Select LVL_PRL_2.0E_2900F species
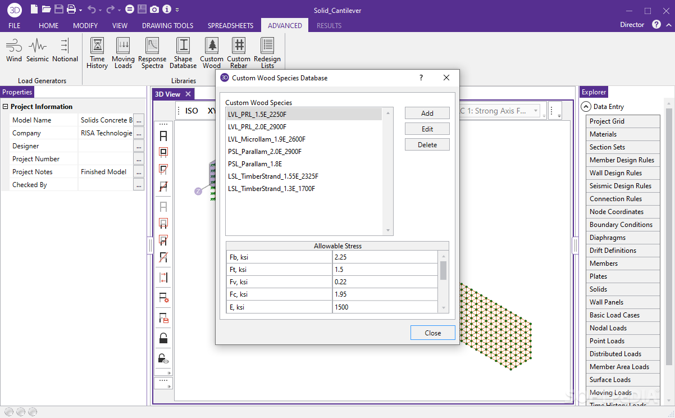Screen dimensions: 675x418 pyautogui.click(x=303, y=126)
